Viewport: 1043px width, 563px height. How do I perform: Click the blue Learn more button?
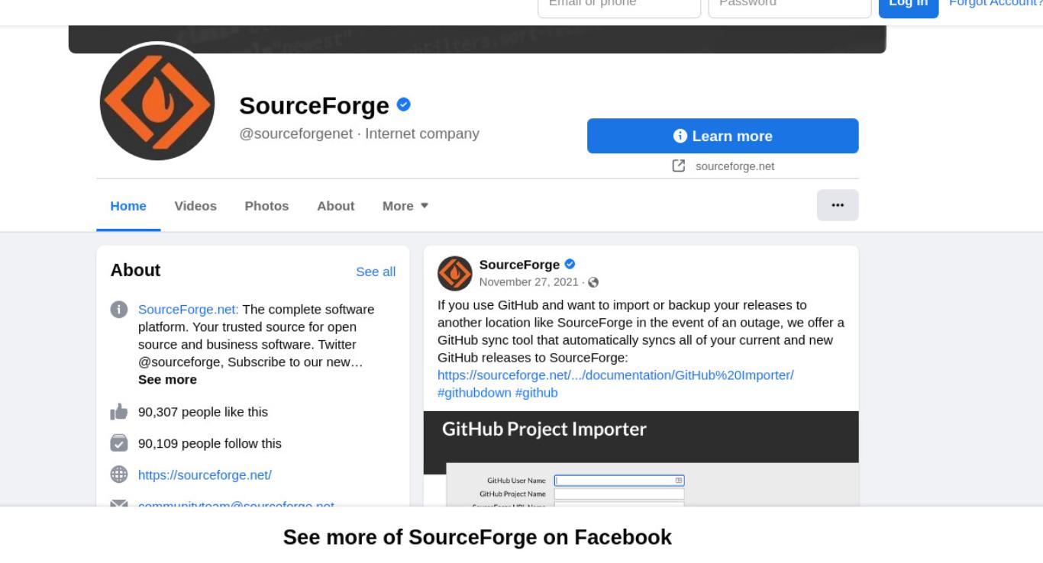coord(723,136)
